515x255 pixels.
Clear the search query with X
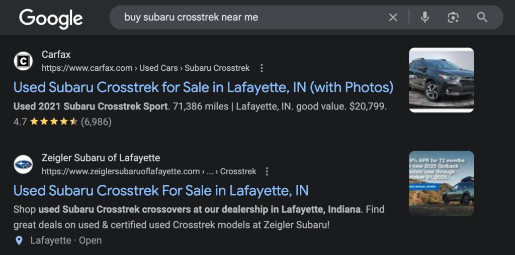coord(393,18)
